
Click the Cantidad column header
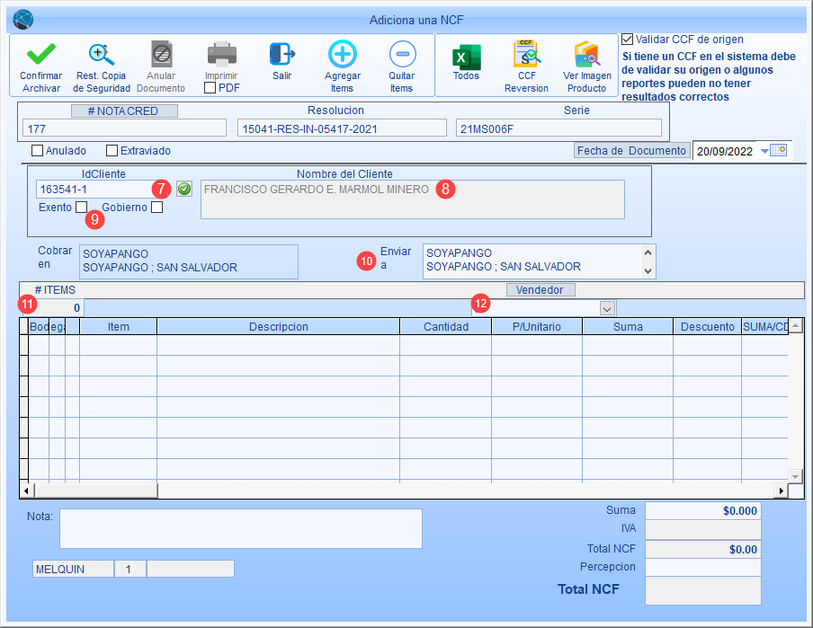446,326
